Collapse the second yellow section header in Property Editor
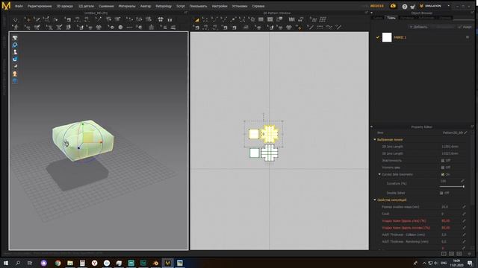The width and height of the screenshot is (478, 268). [375, 200]
